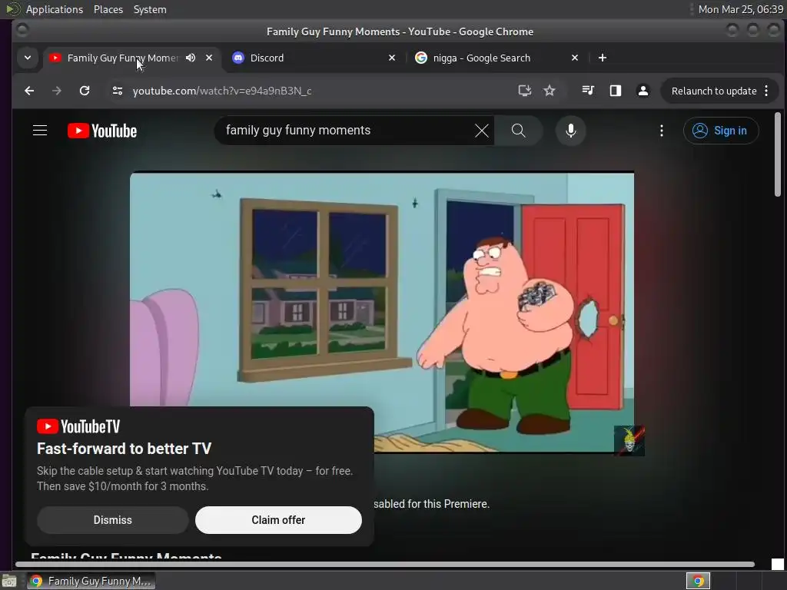Viewport: 787px width, 590px height.
Task: Toggle Chrome side panel
Action: [x=616, y=91]
